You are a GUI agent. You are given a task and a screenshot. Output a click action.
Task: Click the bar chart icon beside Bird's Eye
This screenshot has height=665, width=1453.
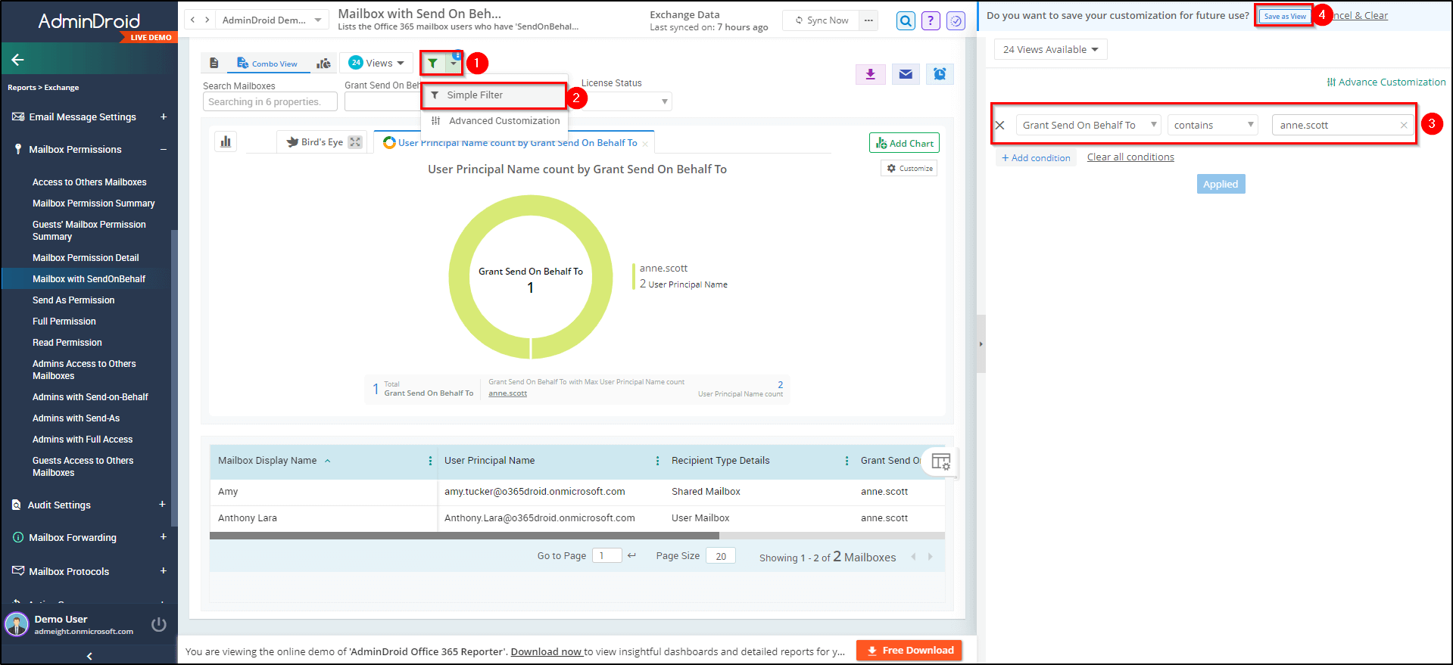pos(226,141)
